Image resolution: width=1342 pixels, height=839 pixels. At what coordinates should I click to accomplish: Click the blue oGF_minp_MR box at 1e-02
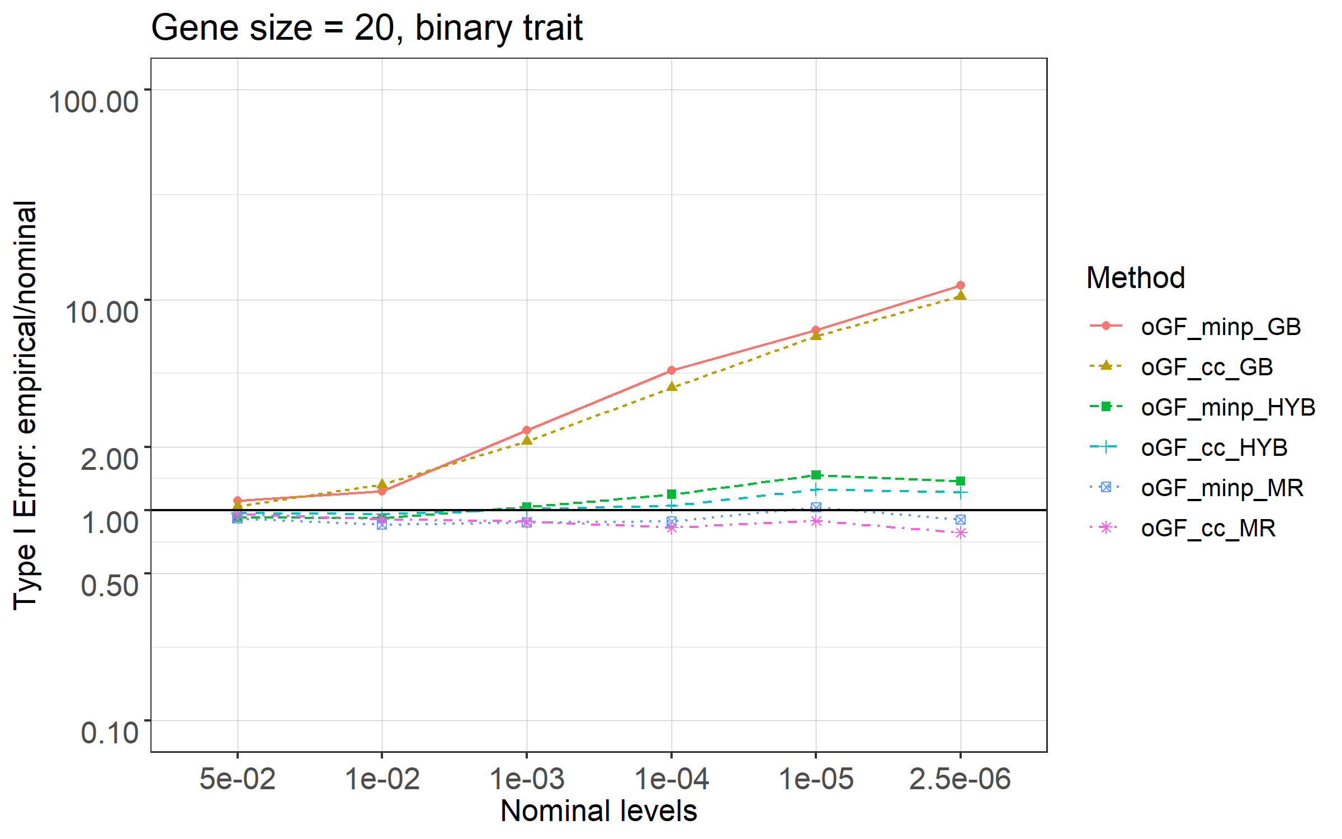(x=382, y=525)
